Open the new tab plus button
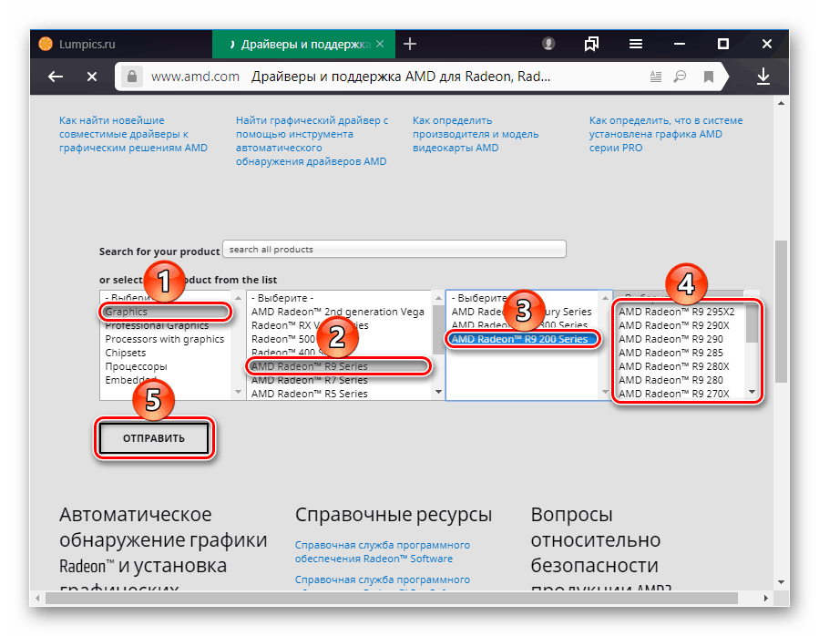Image resolution: width=819 pixels, height=636 pixels. click(x=410, y=44)
